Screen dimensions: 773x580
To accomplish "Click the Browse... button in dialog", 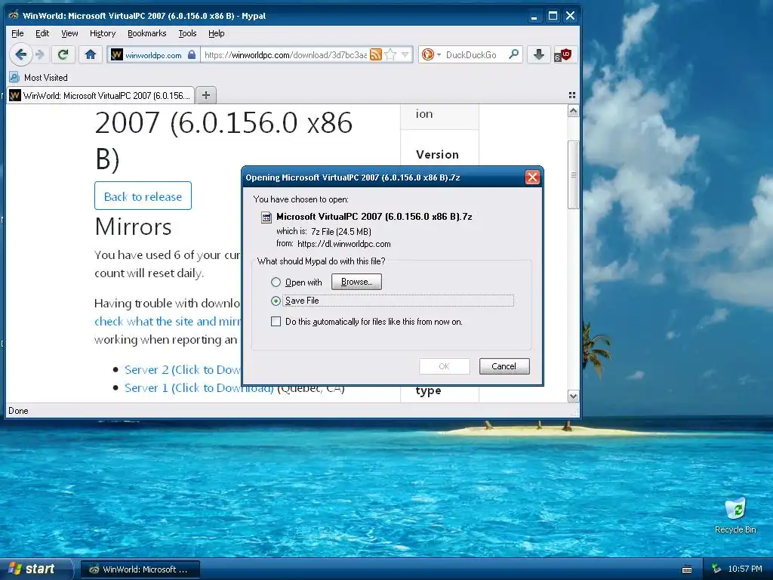I will 356,282.
